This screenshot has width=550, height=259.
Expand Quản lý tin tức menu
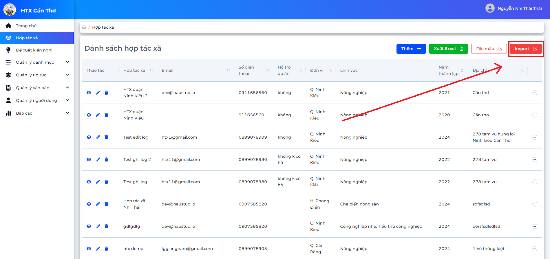point(37,75)
